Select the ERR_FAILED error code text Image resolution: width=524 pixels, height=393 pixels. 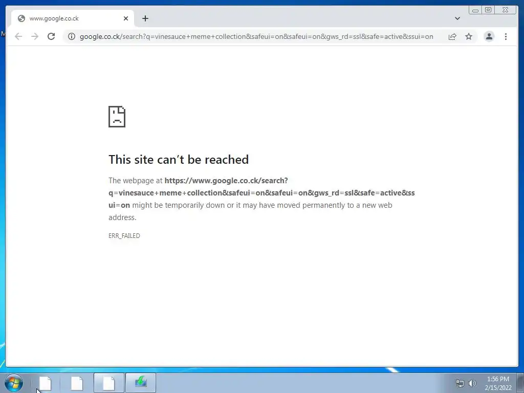(x=124, y=235)
